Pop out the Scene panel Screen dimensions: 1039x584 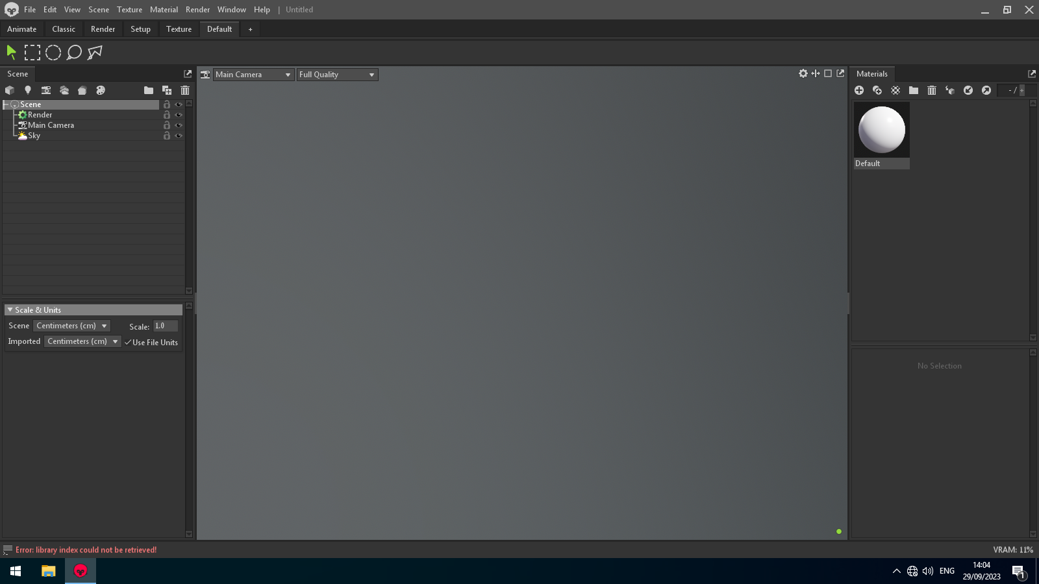pyautogui.click(x=188, y=74)
